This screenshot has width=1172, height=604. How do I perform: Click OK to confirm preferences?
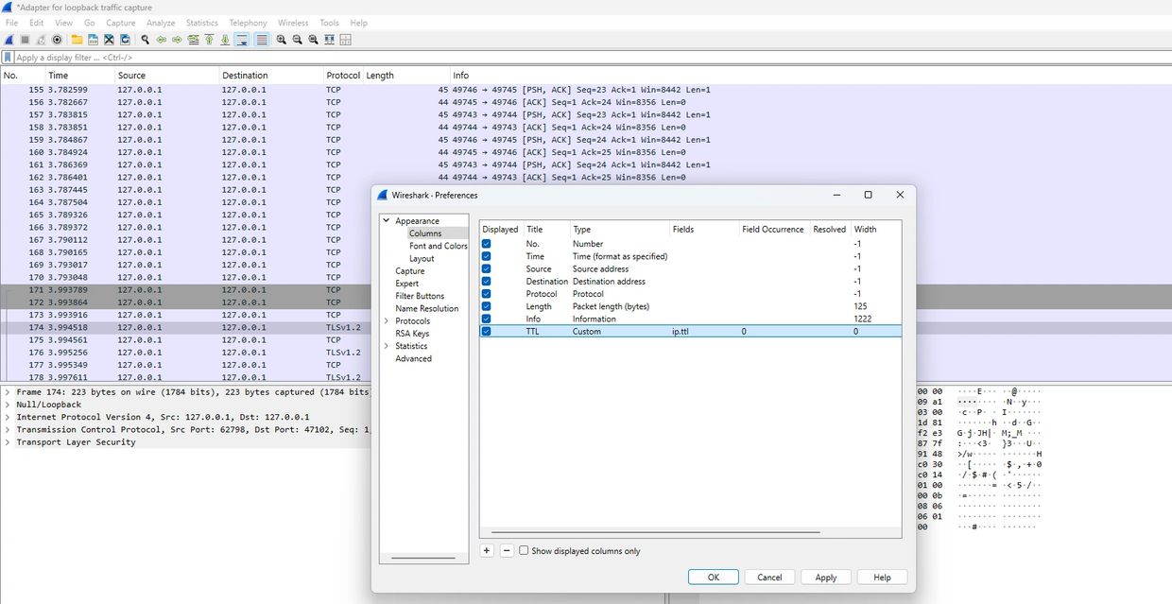pyautogui.click(x=713, y=578)
